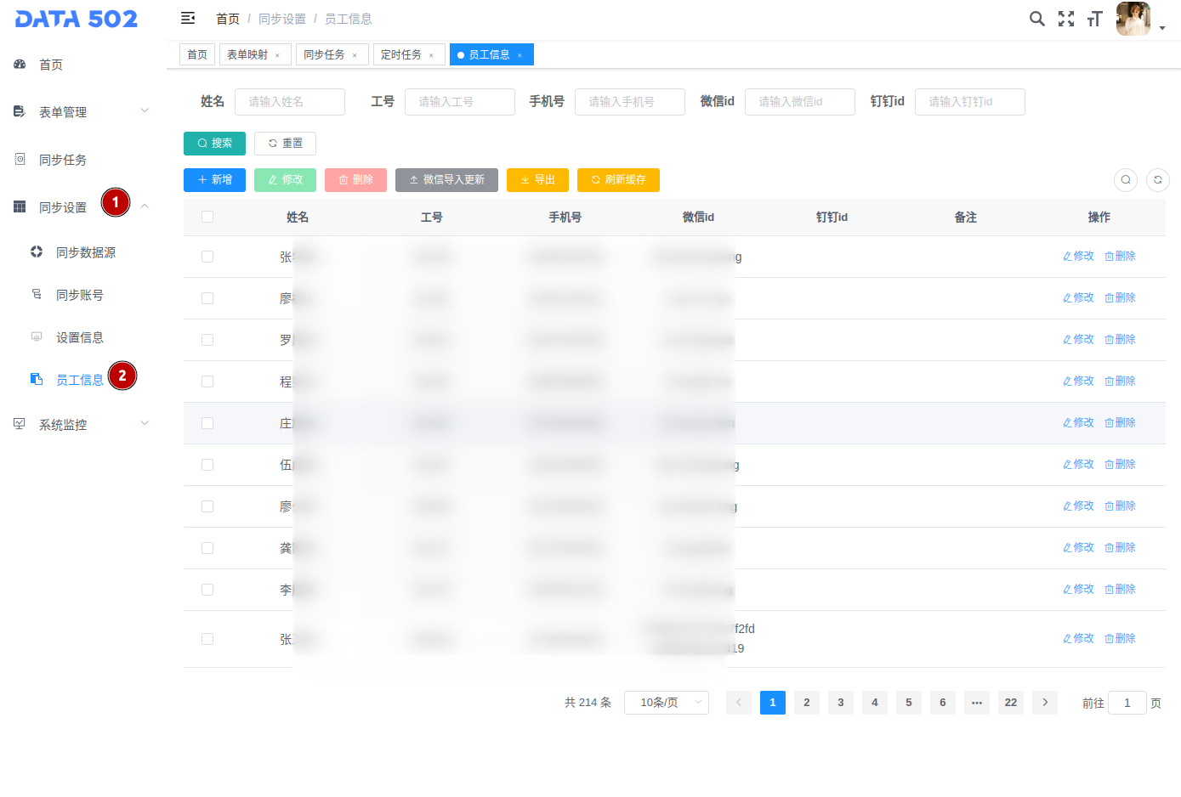Click the circular refresh icon above table
This screenshot has height=797, width=1181.
(1157, 180)
